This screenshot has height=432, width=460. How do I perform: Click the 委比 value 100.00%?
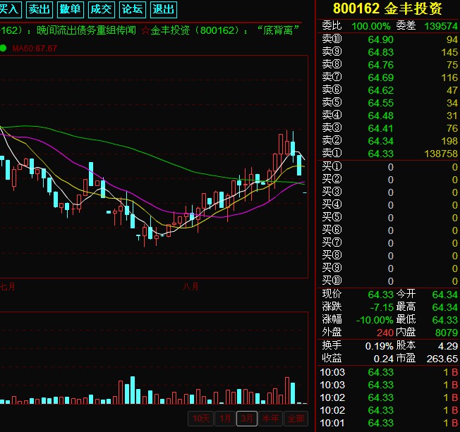pos(371,26)
